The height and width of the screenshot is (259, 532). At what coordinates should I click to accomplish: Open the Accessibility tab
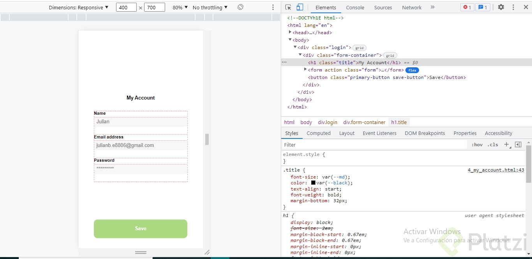499,133
